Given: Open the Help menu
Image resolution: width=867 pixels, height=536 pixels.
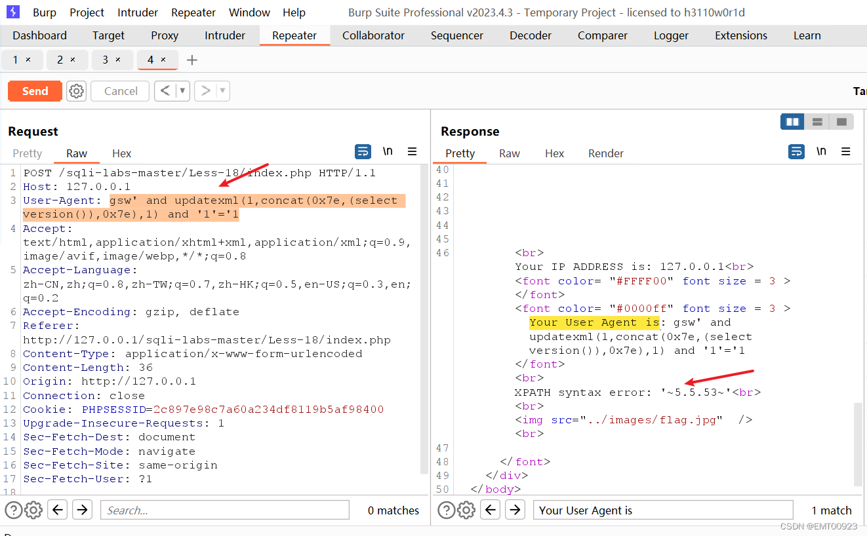Looking at the screenshot, I should pyautogui.click(x=294, y=12).
